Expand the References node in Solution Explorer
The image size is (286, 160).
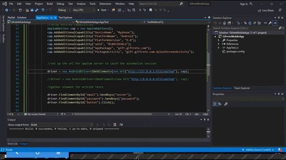tap(219, 44)
